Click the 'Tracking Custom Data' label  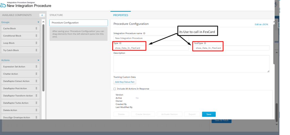point(125,77)
